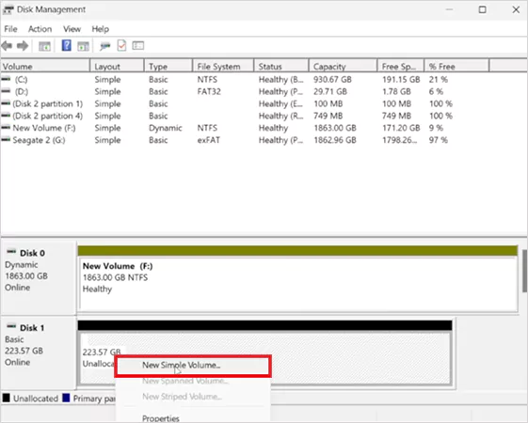
Task: Click the 930.67 GB capacity cell
Action: (332, 80)
